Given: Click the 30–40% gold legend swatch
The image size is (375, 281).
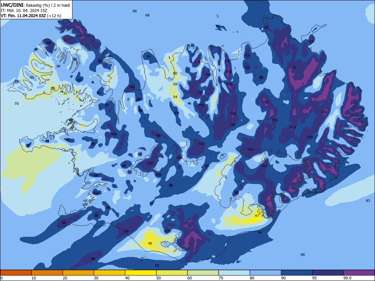Looking at the screenshot, I should [109, 273].
